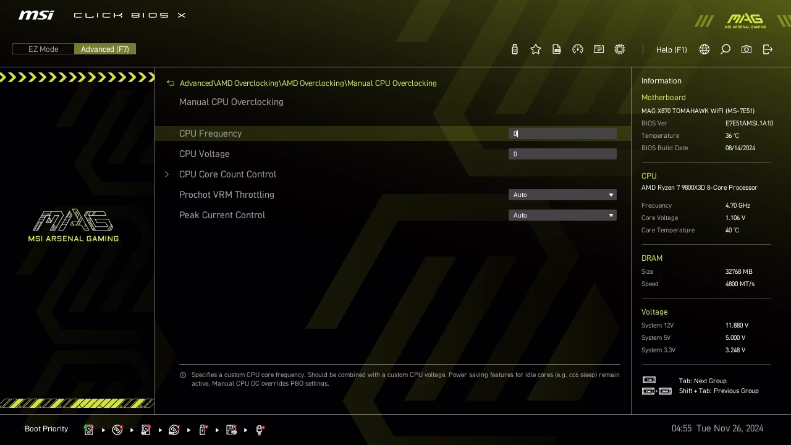791x445 pixels.
Task: Select the CPU Voltage label
Action: (x=204, y=154)
